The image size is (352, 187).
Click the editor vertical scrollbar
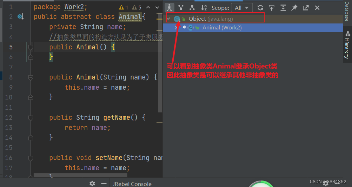pyautogui.click(x=160, y=63)
